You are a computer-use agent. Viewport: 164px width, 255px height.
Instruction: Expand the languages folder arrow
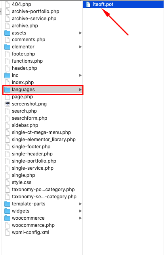tap(80, 90)
